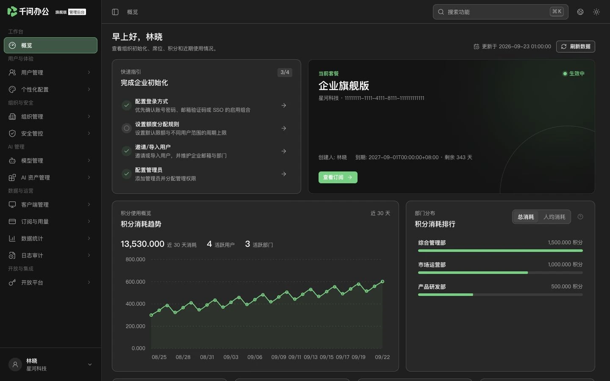This screenshot has height=381, width=610.
Task: Click the 查看订阅 button
Action: click(x=338, y=177)
